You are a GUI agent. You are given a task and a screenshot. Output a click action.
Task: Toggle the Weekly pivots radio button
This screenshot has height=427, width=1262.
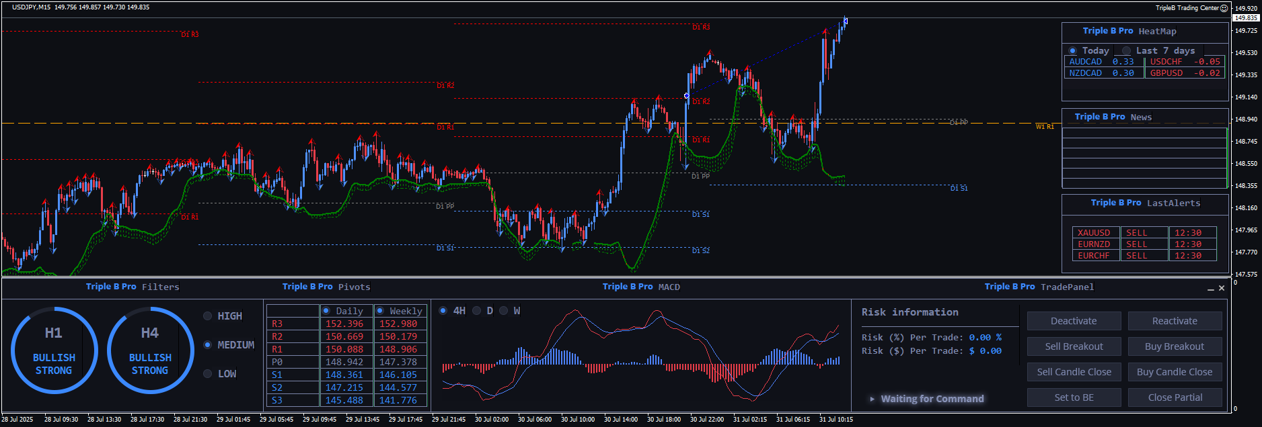[380, 311]
